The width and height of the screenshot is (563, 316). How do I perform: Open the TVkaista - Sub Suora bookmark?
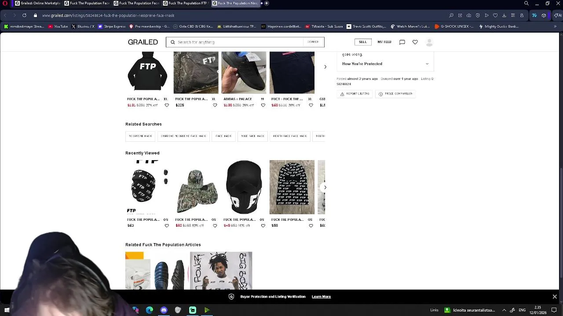coord(324,26)
